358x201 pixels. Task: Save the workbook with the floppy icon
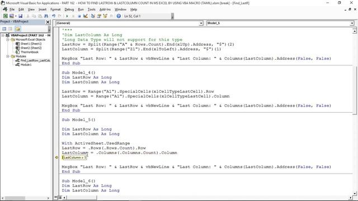point(20,16)
